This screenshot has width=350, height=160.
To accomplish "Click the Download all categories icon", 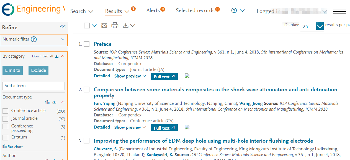I will pyautogui.click(x=56, y=56).
